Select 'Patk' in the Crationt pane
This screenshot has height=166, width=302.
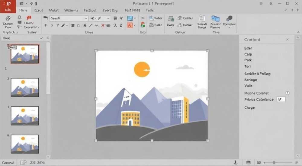tap(248, 60)
